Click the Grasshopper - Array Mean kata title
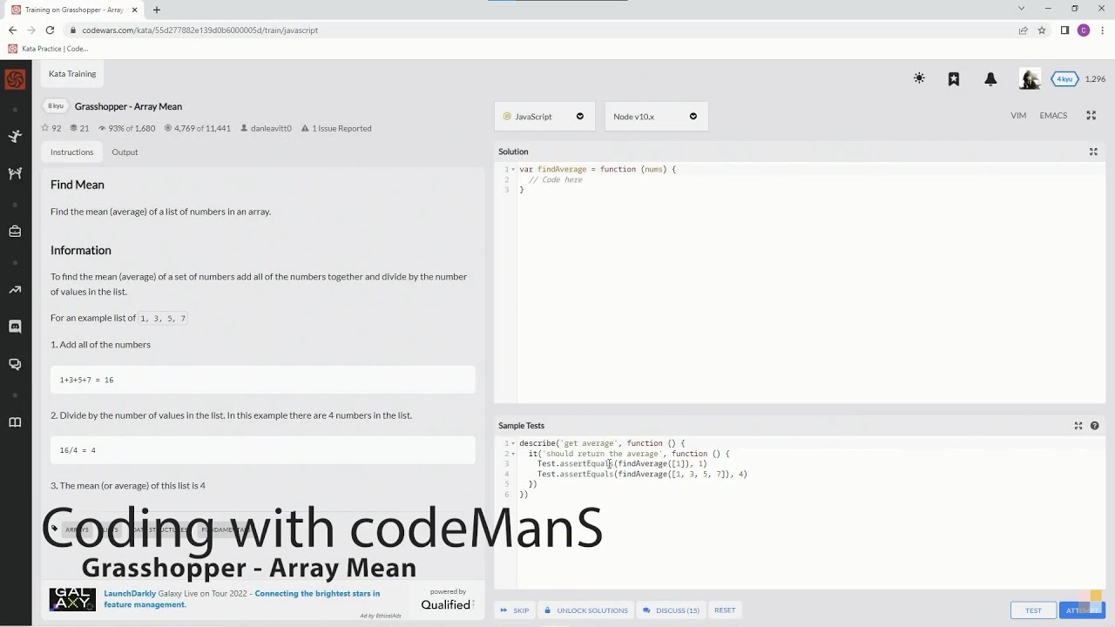 [x=128, y=106]
